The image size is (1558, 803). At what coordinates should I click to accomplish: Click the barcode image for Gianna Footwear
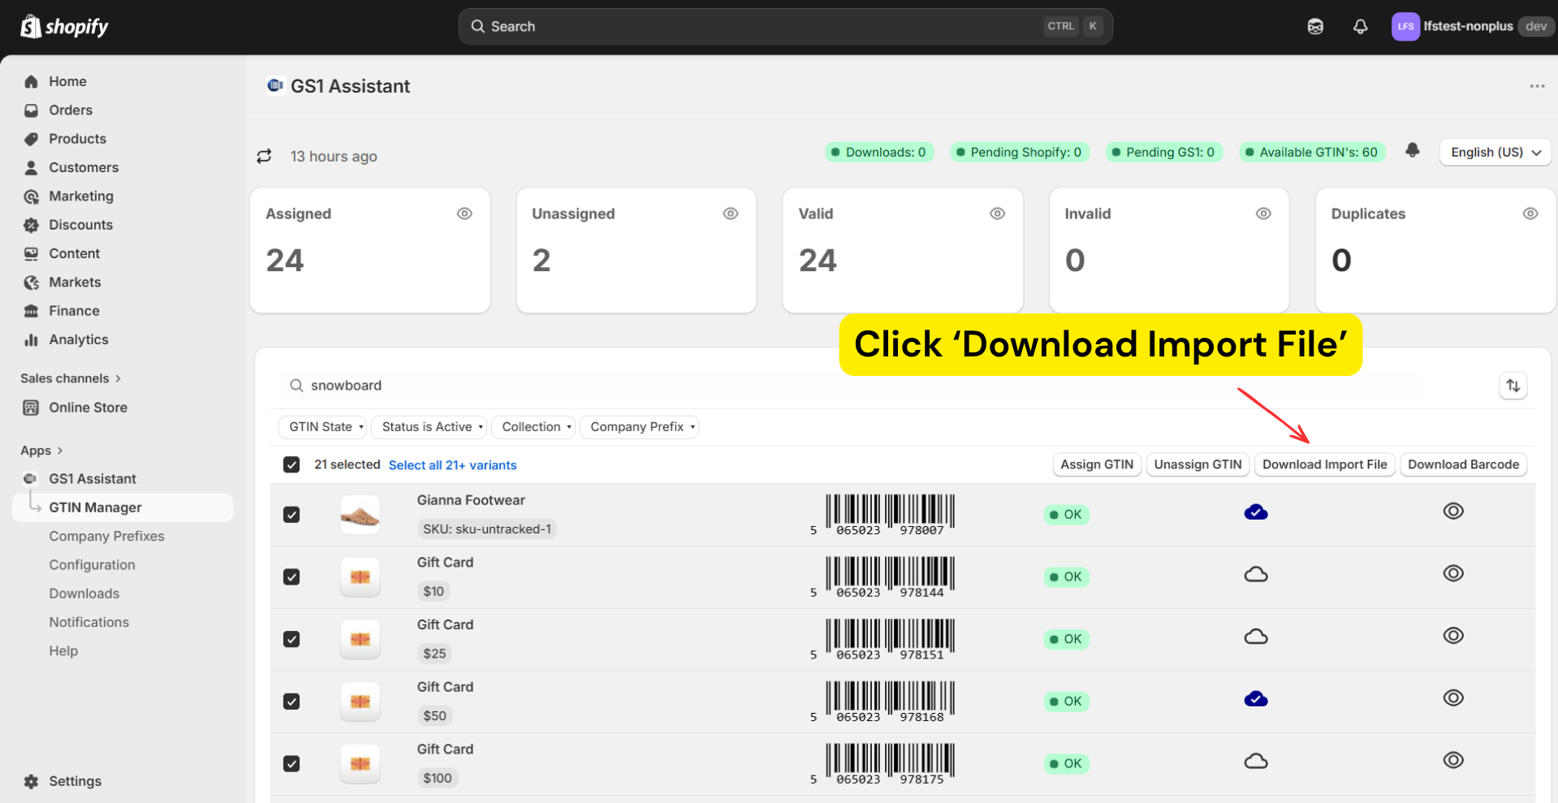click(883, 515)
